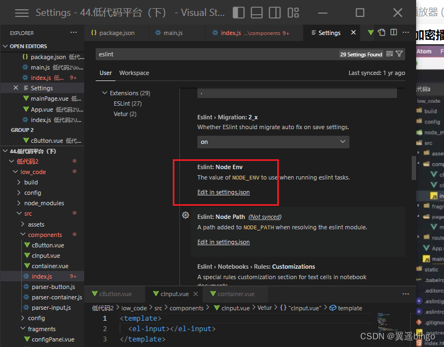Open cButton.vue in the components folder
This screenshot has width=444, height=347.
48,245
